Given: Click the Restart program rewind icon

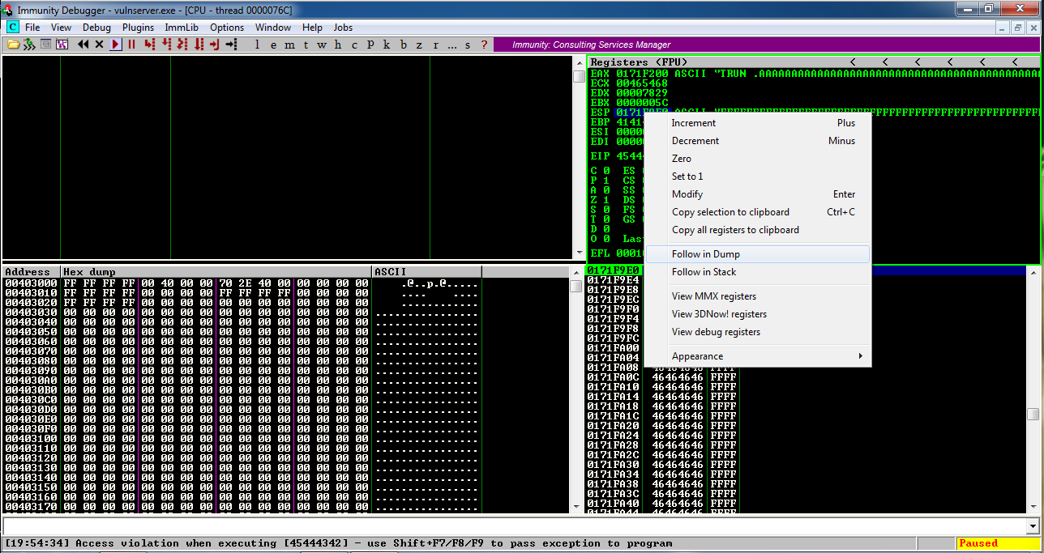Looking at the screenshot, I should tap(83, 45).
